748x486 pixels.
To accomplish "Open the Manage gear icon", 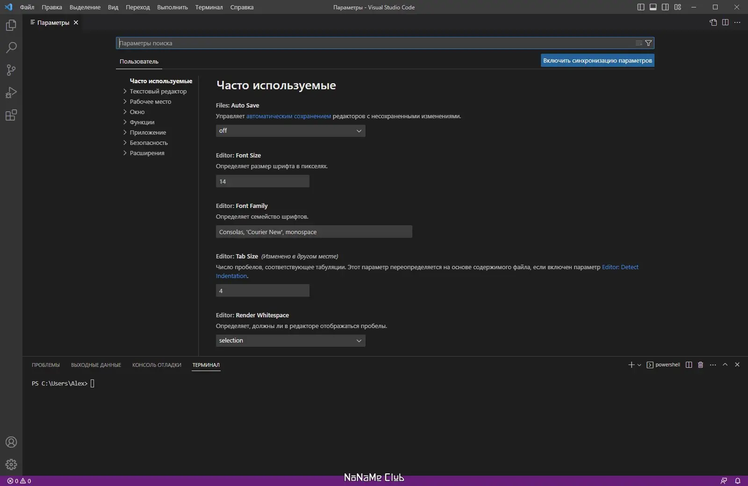I will [11, 465].
